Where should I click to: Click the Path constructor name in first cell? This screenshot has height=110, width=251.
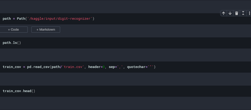coord(21,19)
